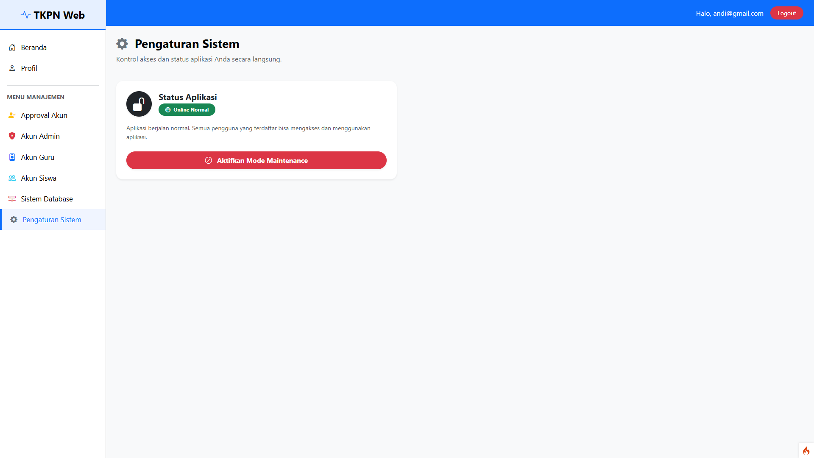
Task: Go to Akun Guru management page
Action: click(38, 157)
